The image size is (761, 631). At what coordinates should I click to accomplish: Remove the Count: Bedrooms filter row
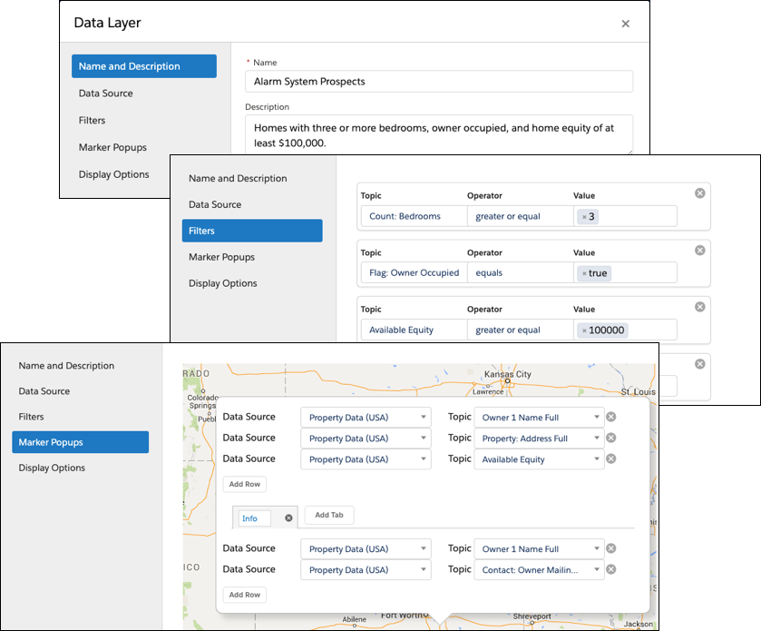pyautogui.click(x=699, y=192)
